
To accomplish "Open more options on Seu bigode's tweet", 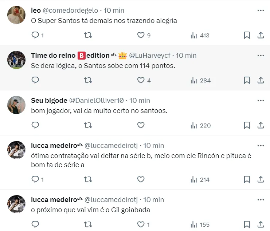I will [x=261, y=100].
